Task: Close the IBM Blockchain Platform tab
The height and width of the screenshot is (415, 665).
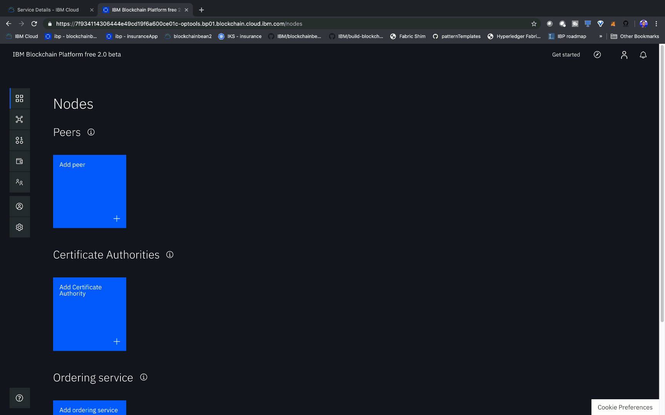Action: point(187,10)
